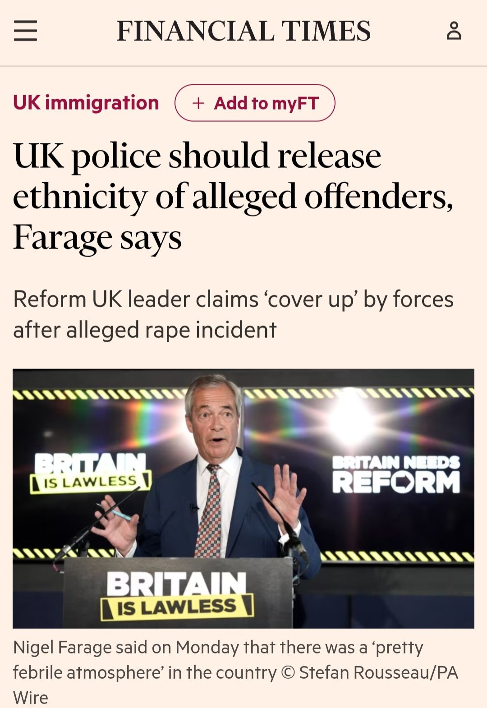Go to the Financial Times homepage logo
487x708 pixels.
click(x=243, y=31)
